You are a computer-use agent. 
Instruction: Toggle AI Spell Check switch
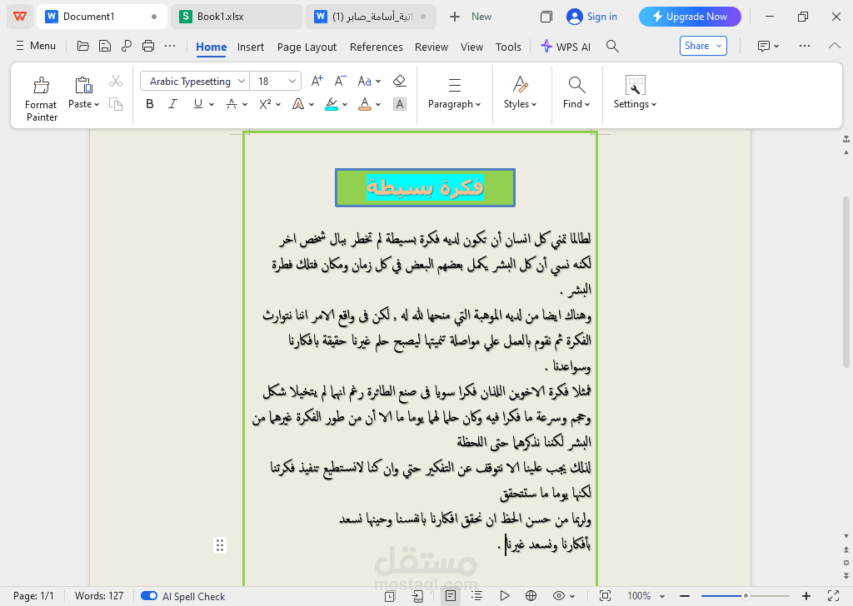tap(149, 596)
